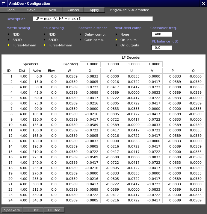Select W cell of speaker 15
The height and width of the screenshot is (214, 207).
pos(69,152)
